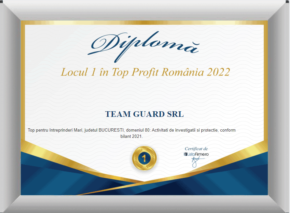Click the small square ListaFirme logo icon
290x213 pixels.
[x=186, y=154]
